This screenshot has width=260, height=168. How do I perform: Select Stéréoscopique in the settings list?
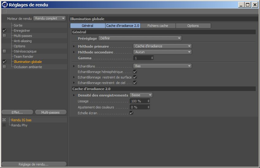(x=25, y=51)
